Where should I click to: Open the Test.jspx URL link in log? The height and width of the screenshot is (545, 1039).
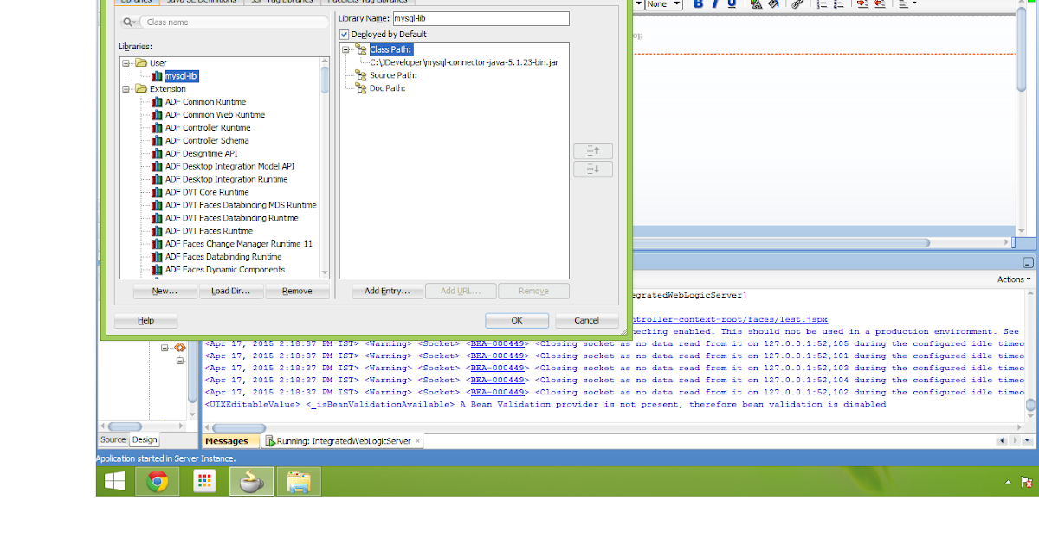731,319
